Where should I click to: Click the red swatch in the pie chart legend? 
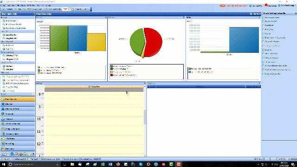112,75
